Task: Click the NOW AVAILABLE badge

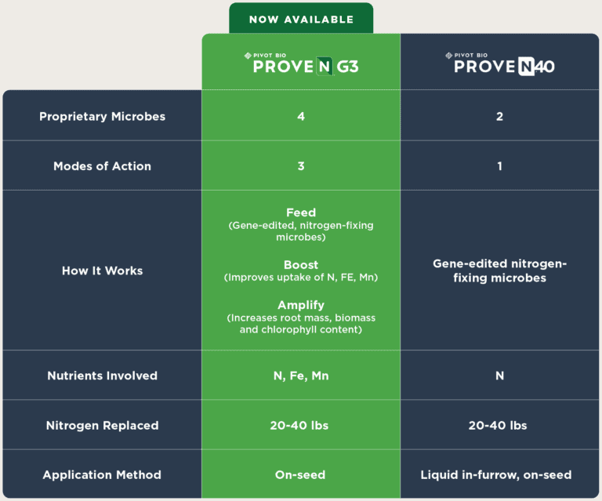Action: point(301,20)
